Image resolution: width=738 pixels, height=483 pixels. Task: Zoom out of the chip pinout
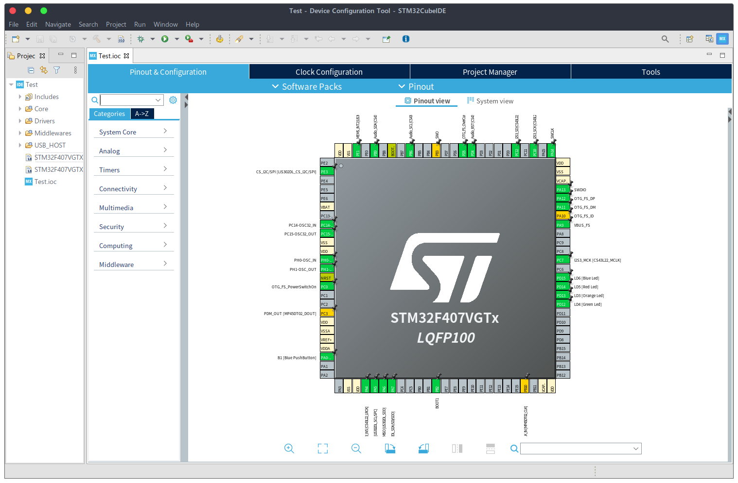356,449
